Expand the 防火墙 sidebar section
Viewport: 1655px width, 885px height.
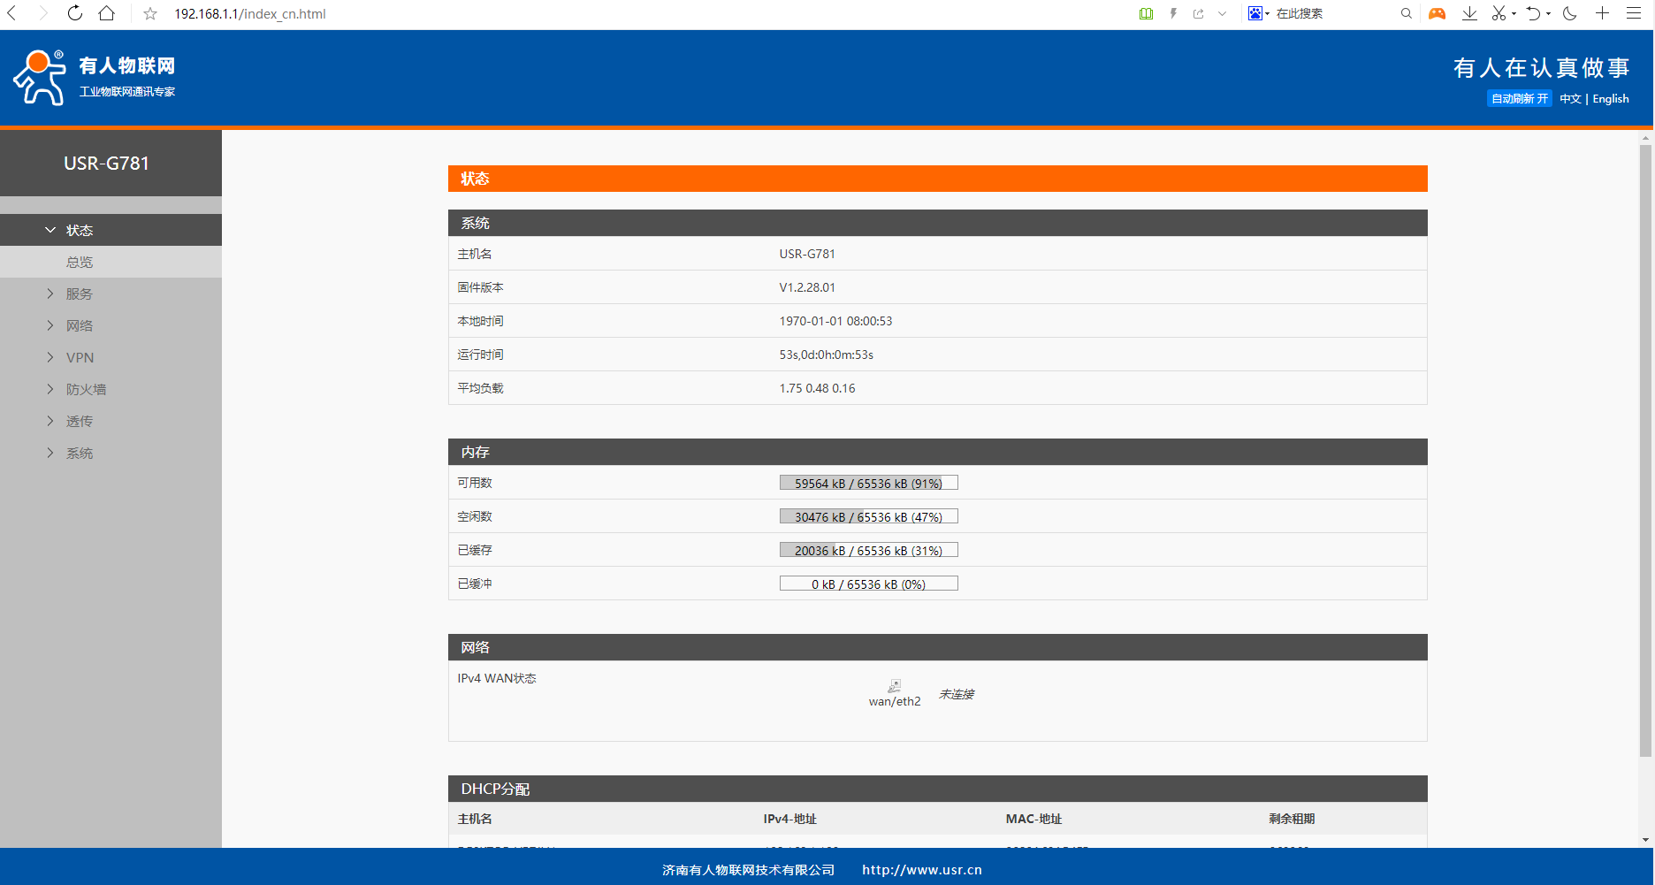click(86, 389)
